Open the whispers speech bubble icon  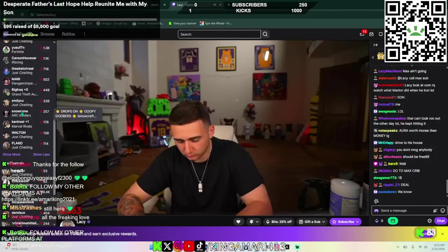pos(381,34)
